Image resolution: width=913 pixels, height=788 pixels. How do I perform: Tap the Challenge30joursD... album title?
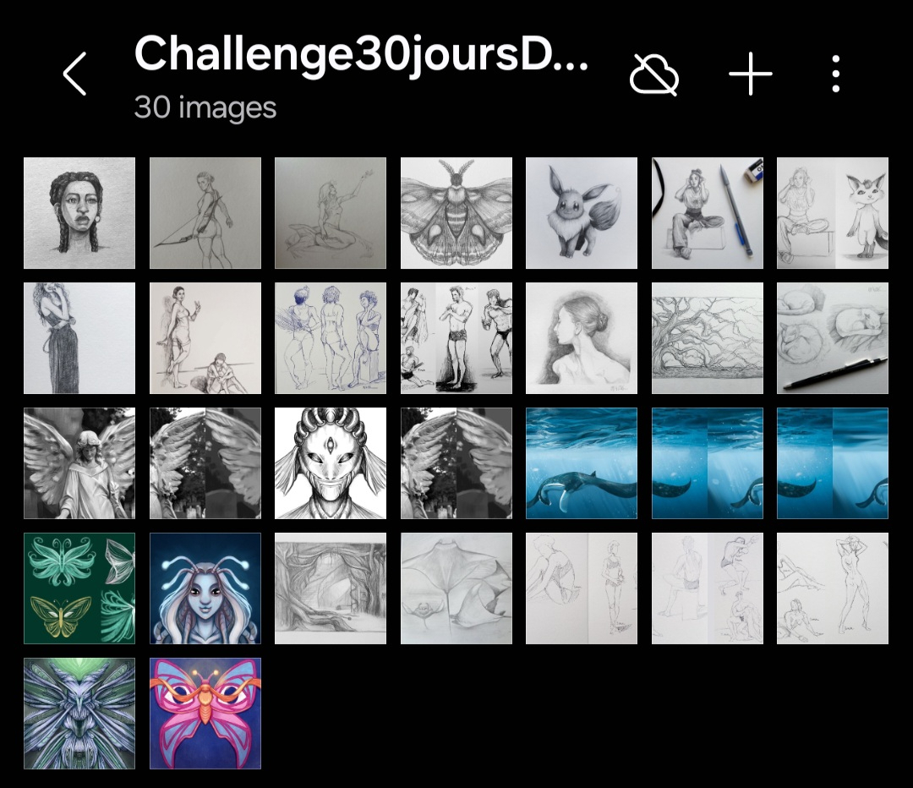point(361,54)
